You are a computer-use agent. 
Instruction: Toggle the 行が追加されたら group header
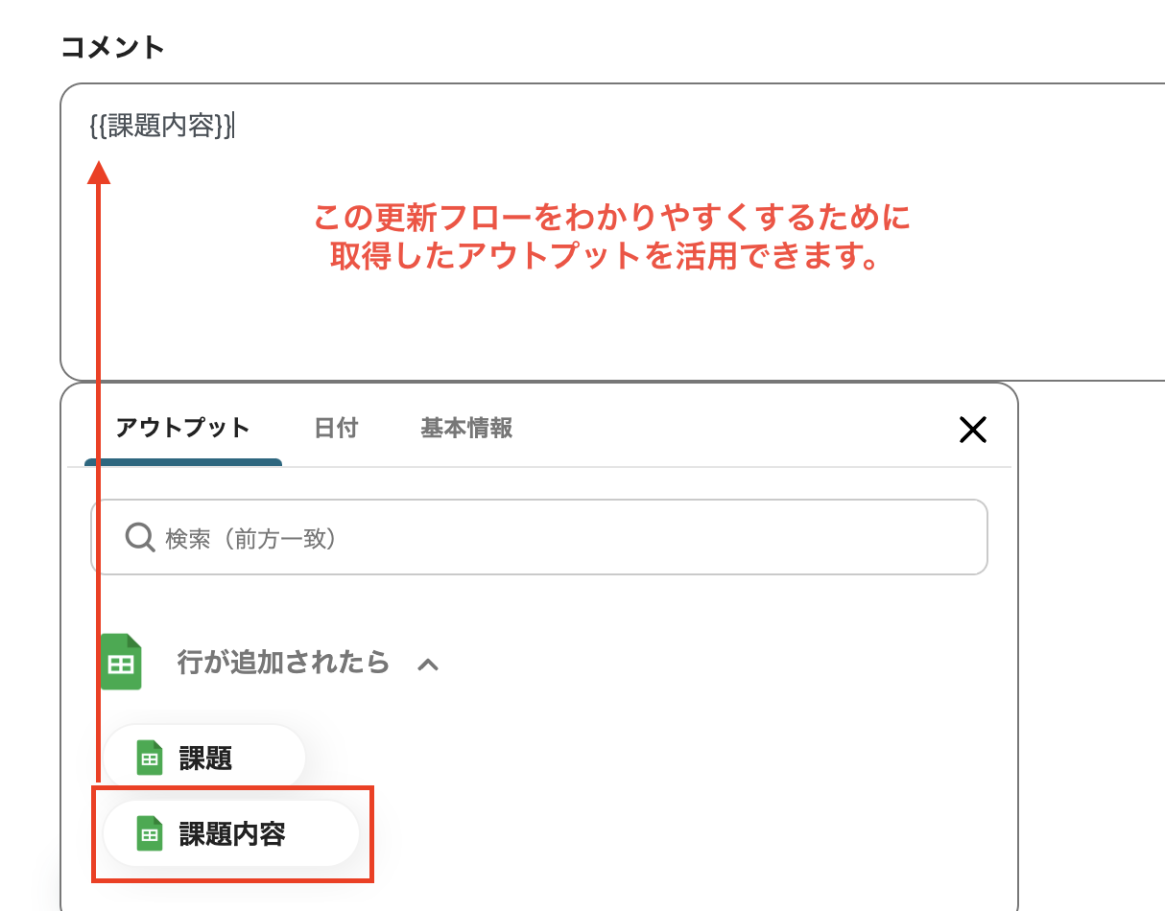pos(283,662)
